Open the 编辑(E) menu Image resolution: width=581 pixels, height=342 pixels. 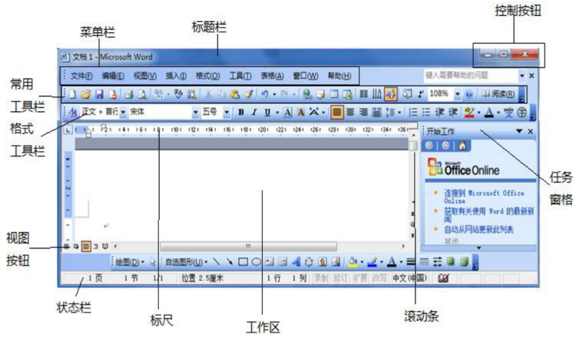(113, 76)
